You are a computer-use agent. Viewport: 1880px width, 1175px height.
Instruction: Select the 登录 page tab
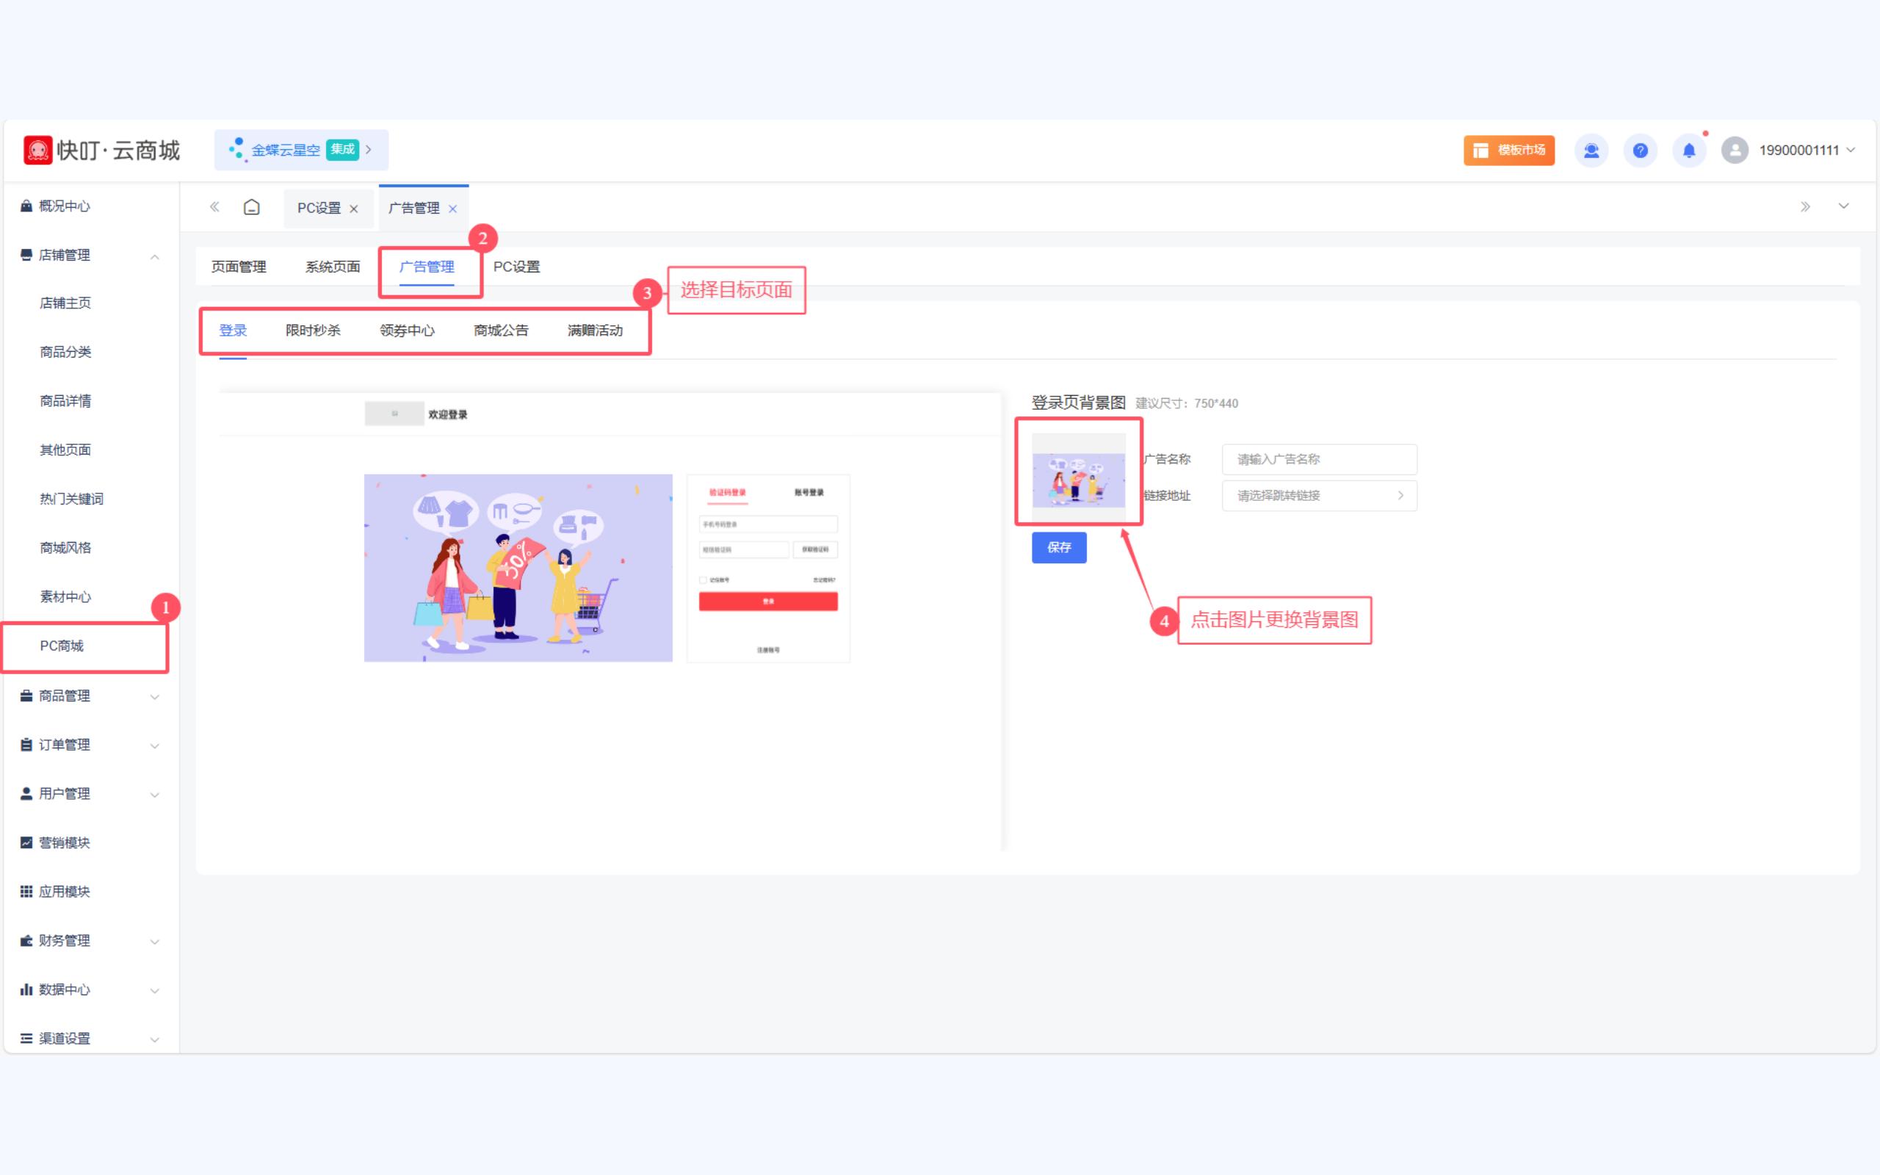[x=232, y=330]
